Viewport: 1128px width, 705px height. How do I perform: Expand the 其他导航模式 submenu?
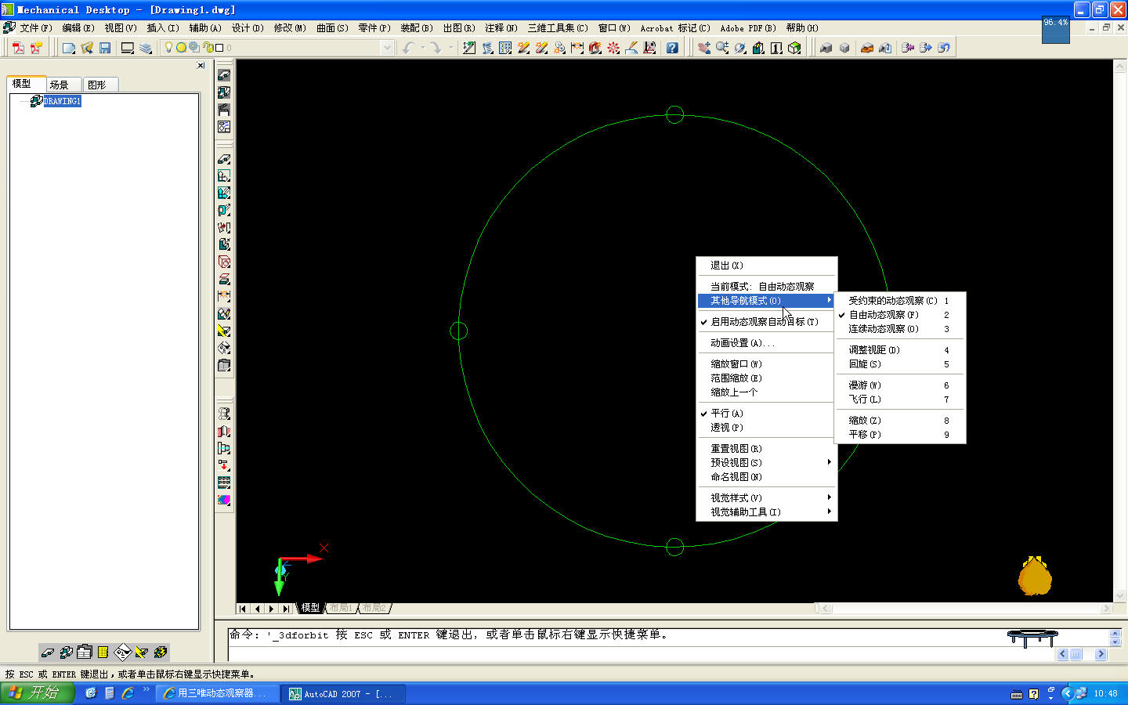767,301
